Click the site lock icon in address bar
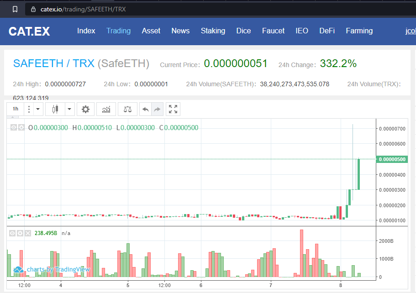 pyautogui.click(x=33, y=9)
